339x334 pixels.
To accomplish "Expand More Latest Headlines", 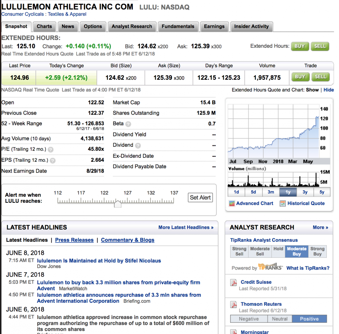I will pos(186,228).
